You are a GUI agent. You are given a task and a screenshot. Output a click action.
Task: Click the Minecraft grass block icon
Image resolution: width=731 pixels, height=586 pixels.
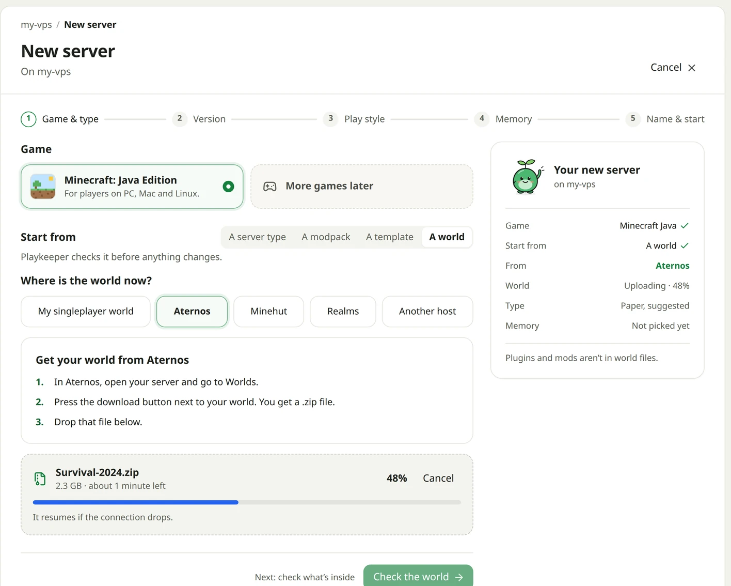[43, 187]
